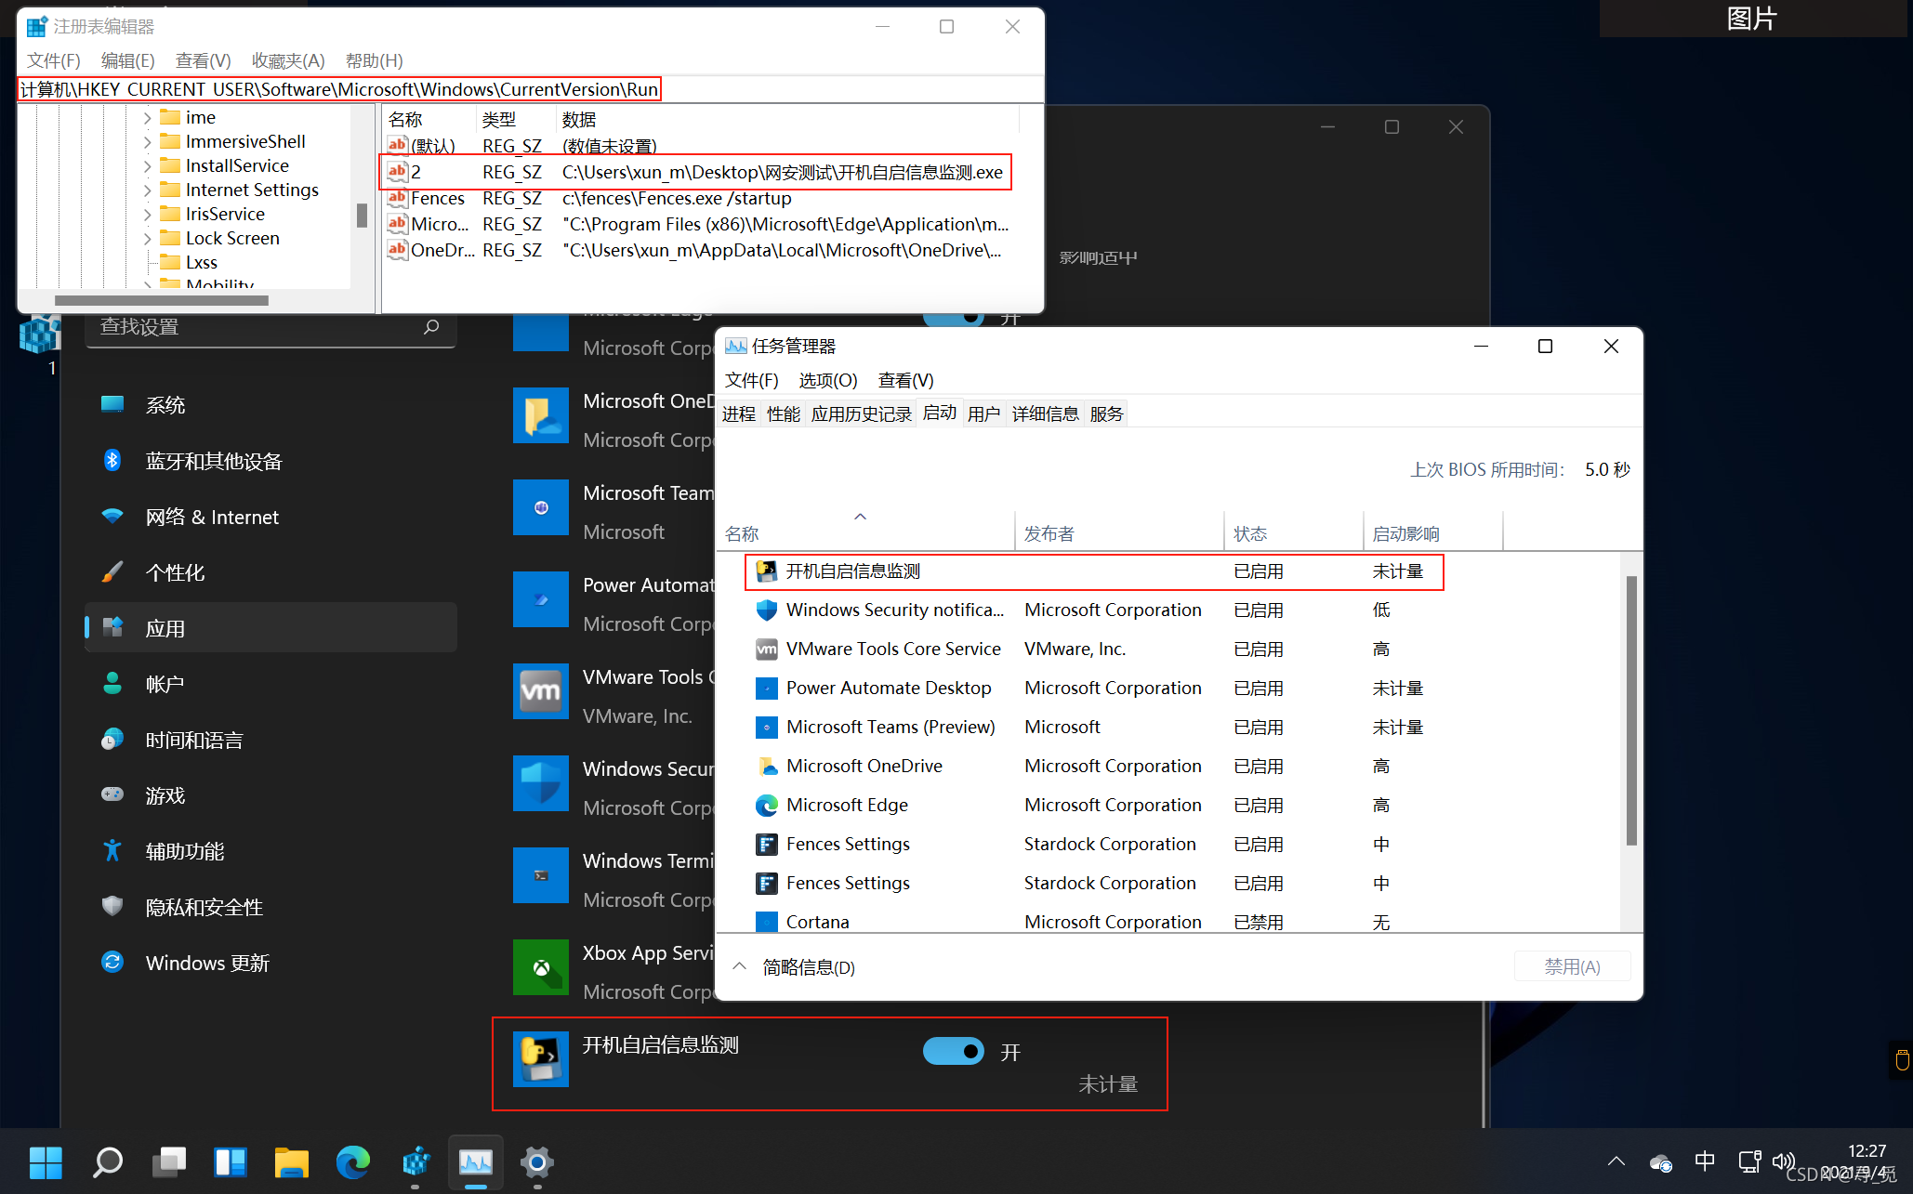Click the Bluetooth icon in Settings sidebar
Screen dimensions: 1913x1194
[x=112, y=461]
